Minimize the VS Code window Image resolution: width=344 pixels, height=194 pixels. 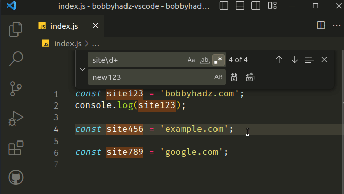tap(292, 6)
